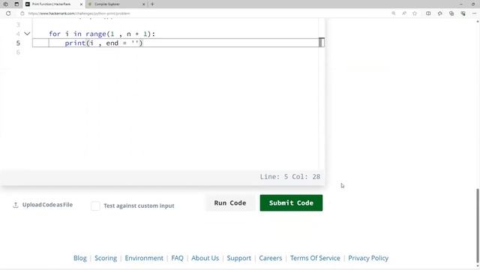Viewport: 480px width, 270px height.
Task: Click the Run Code button
Action: (x=230, y=203)
